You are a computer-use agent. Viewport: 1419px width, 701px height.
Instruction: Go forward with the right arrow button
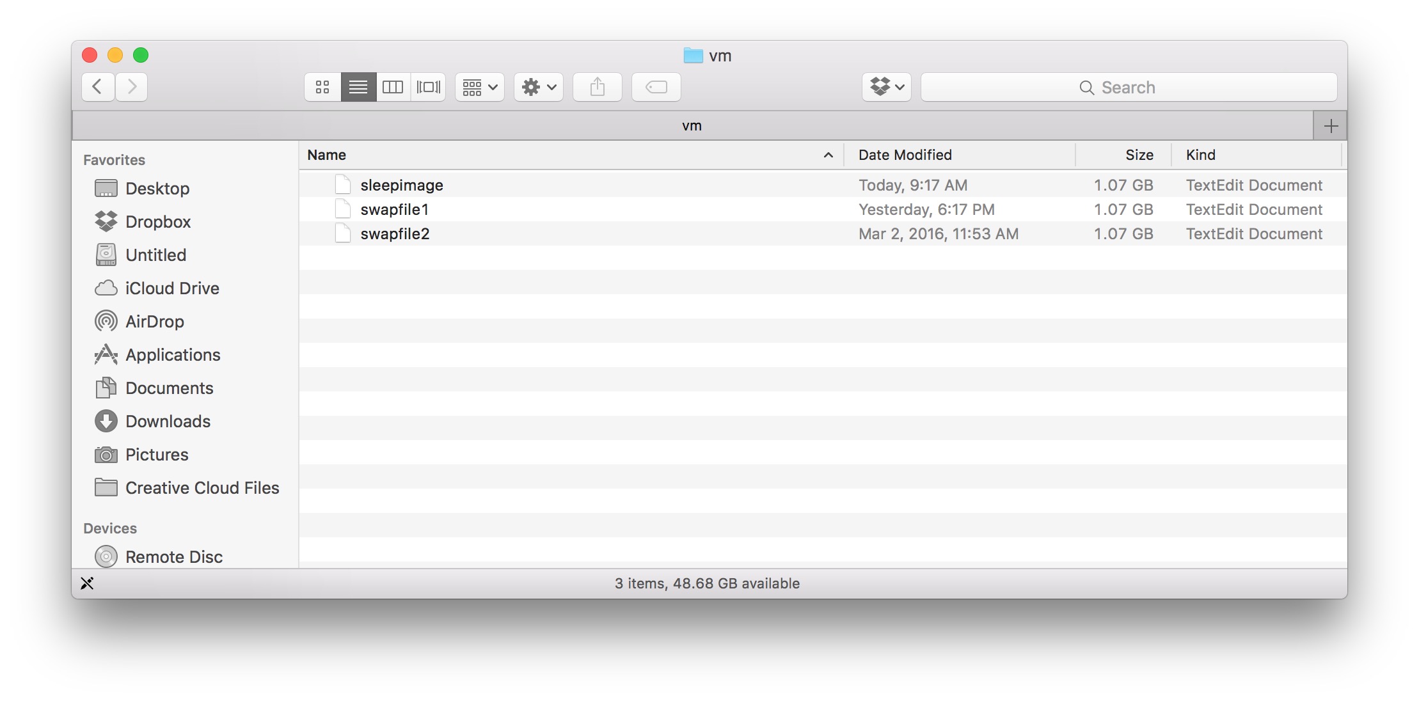pyautogui.click(x=132, y=87)
